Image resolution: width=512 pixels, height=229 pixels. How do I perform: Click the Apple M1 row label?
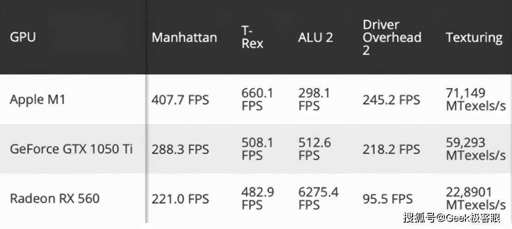pos(37,100)
